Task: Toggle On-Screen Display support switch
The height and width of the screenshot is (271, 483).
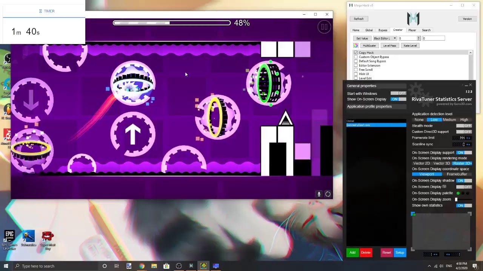Action: coord(464,152)
